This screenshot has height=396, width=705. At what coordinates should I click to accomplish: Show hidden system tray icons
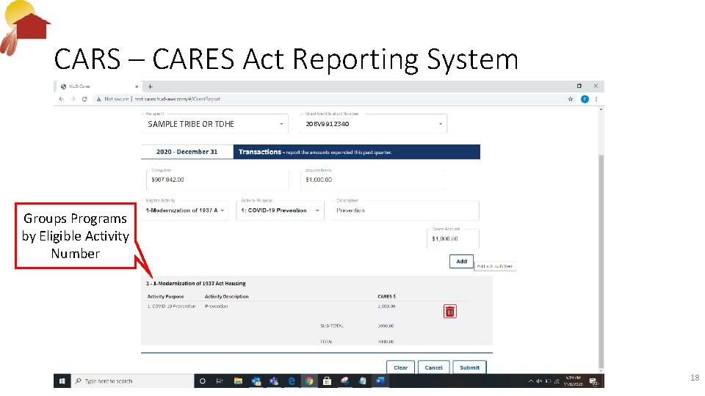(530, 381)
